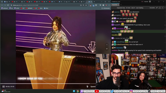Open the 'intros' bookmark

coord(40,8)
